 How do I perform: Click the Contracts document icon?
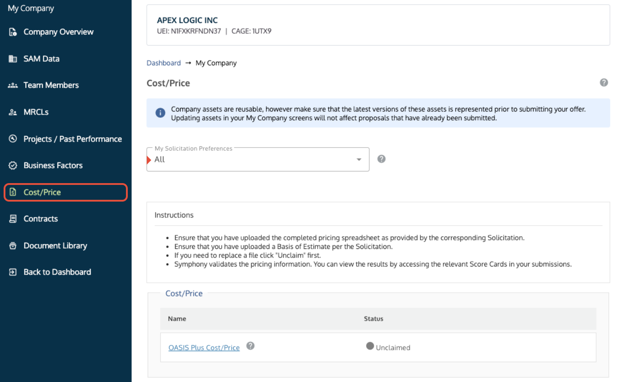click(x=13, y=219)
